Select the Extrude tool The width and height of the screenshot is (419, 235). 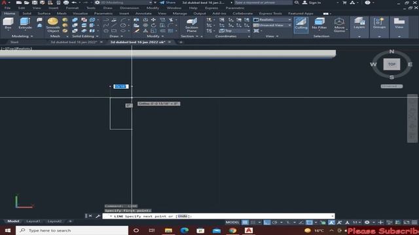pyautogui.click(x=25, y=23)
